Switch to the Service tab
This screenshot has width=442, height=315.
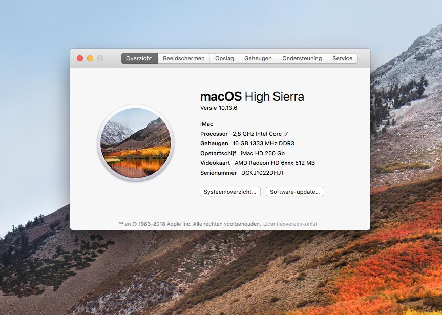(342, 58)
